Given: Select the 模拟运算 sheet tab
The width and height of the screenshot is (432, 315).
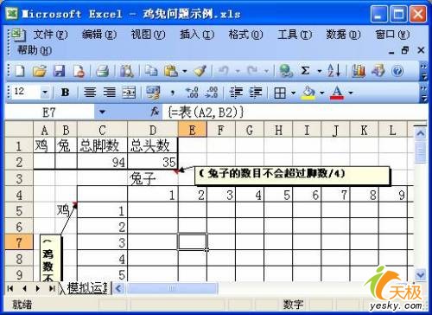Looking at the screenshot, I should (87, 288).
